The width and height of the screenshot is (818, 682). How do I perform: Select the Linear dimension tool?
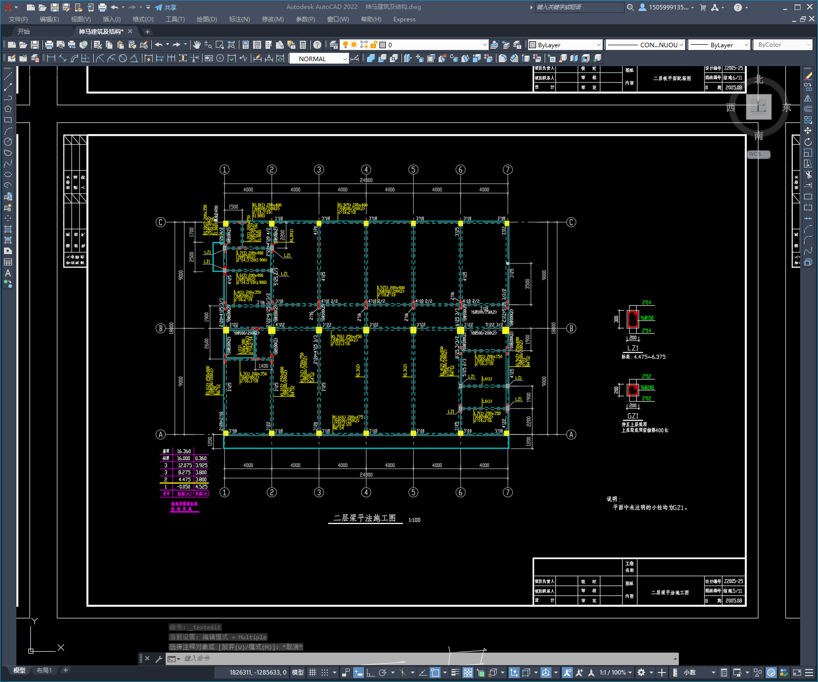coord(51,58)
